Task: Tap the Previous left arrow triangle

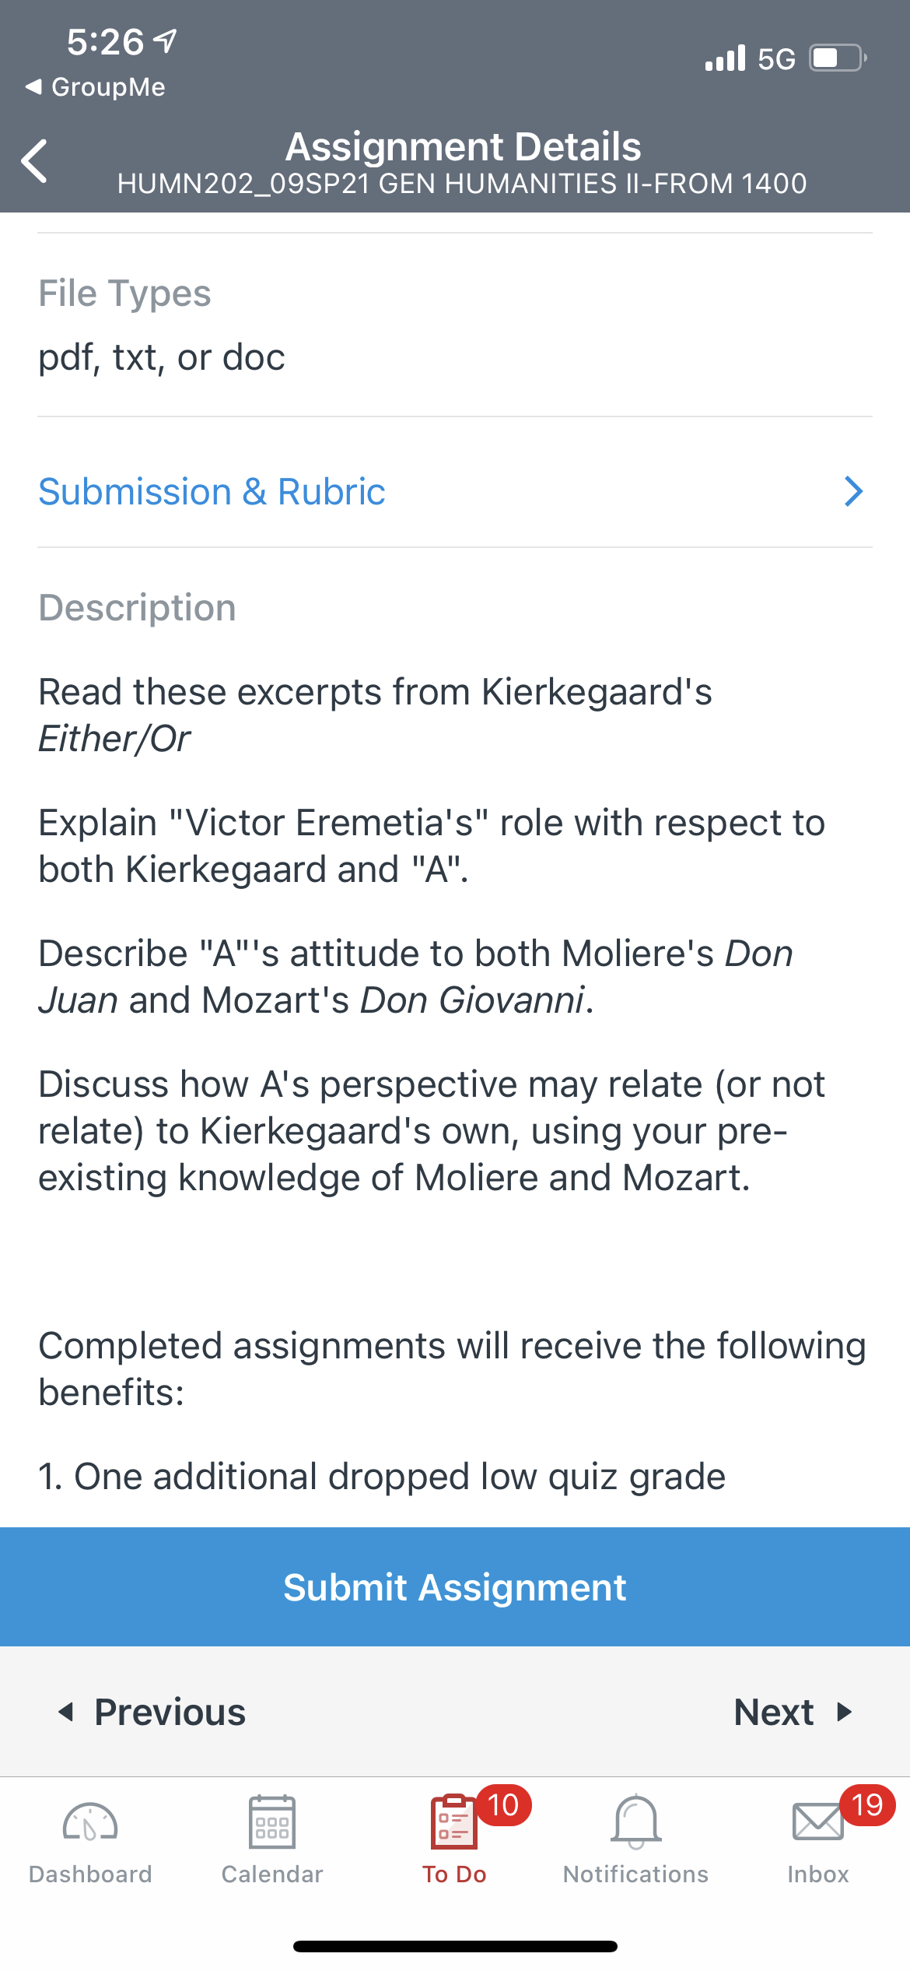Action: click(x=66, y=1712)
